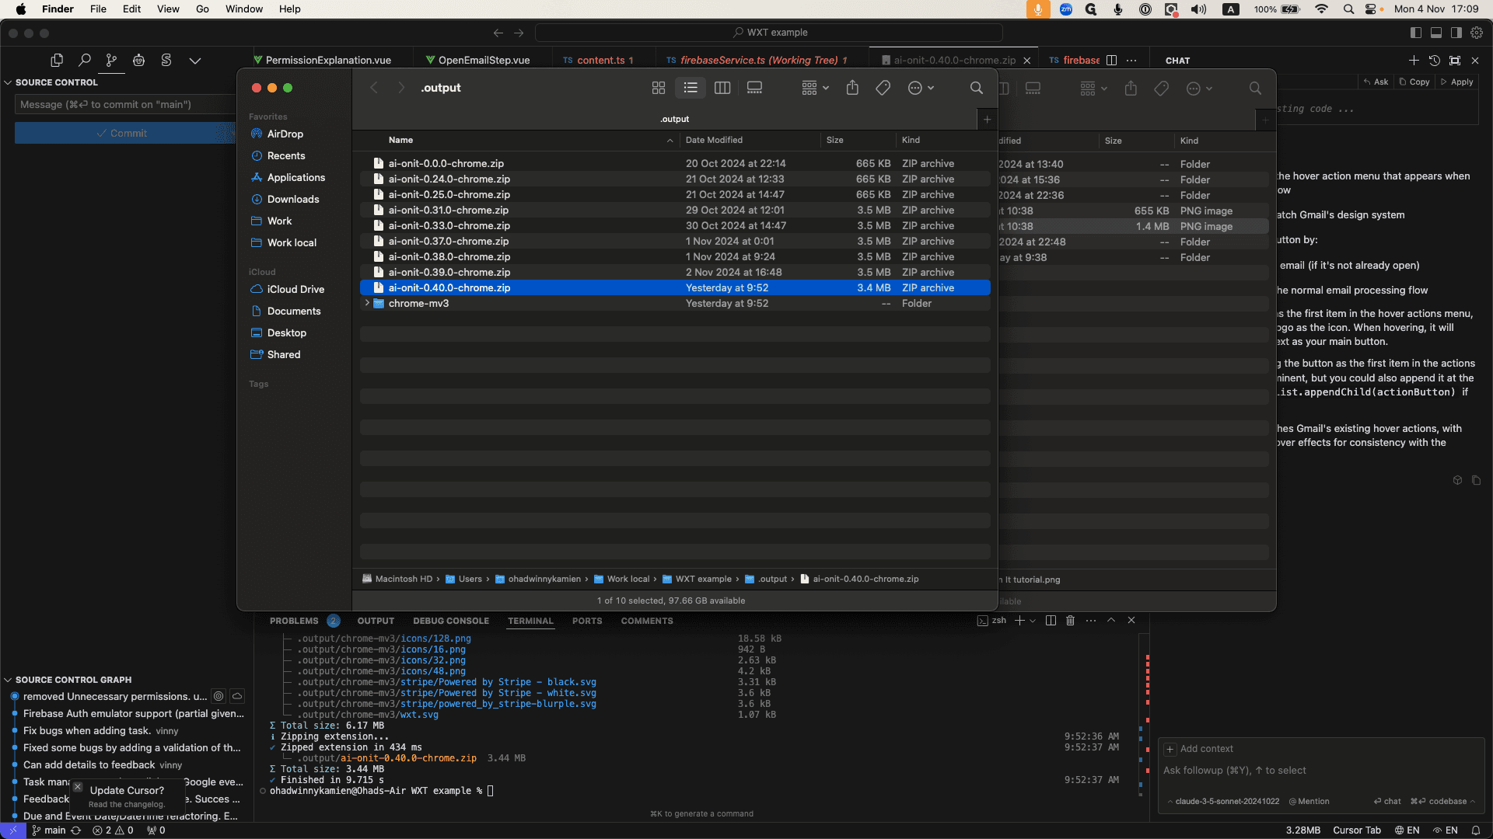Toggle secondary sidebar layout button

pos(1456,33)
